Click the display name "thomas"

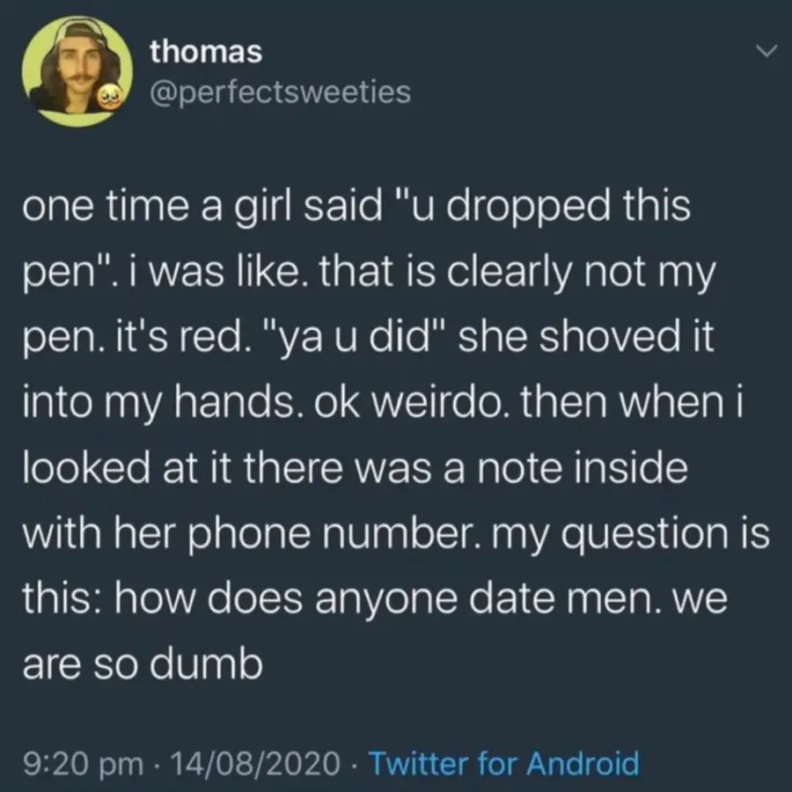[206, 52]
